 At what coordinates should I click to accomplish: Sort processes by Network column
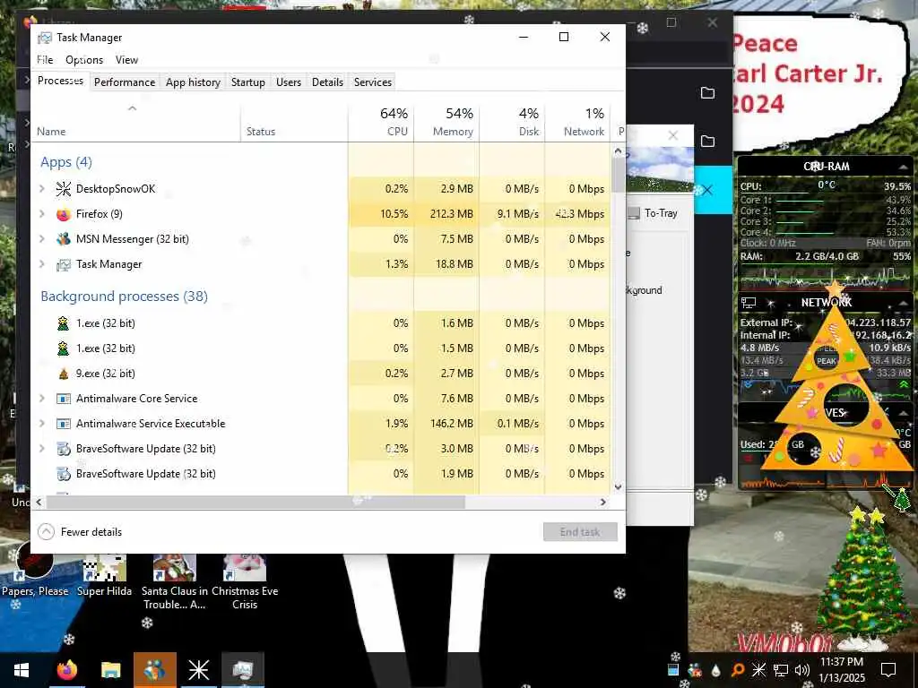point(578,122)
